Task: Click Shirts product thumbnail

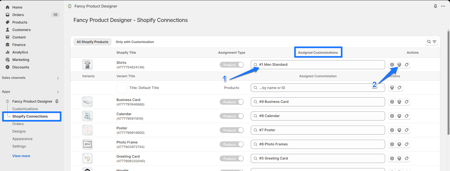Action: point(87,65)
